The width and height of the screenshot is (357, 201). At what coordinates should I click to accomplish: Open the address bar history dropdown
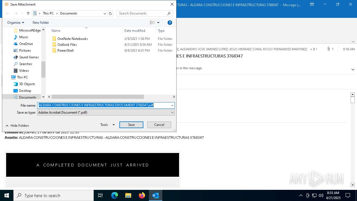pos(105,13)
